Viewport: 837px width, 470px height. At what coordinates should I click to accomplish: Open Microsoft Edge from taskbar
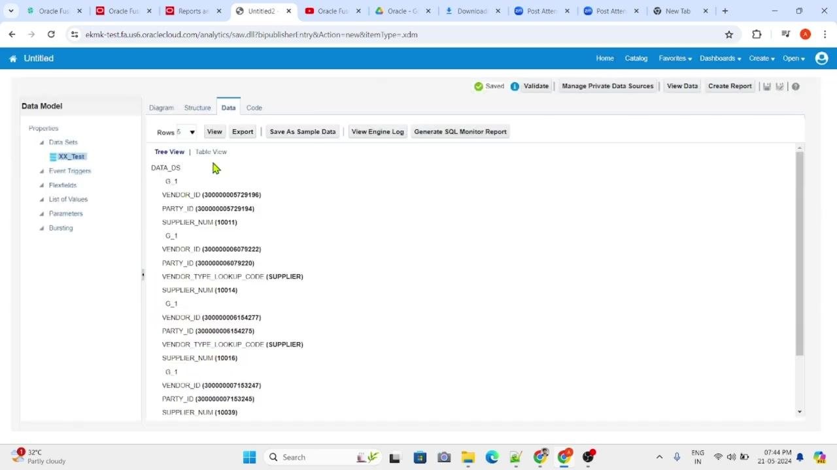tap(492, 457)
